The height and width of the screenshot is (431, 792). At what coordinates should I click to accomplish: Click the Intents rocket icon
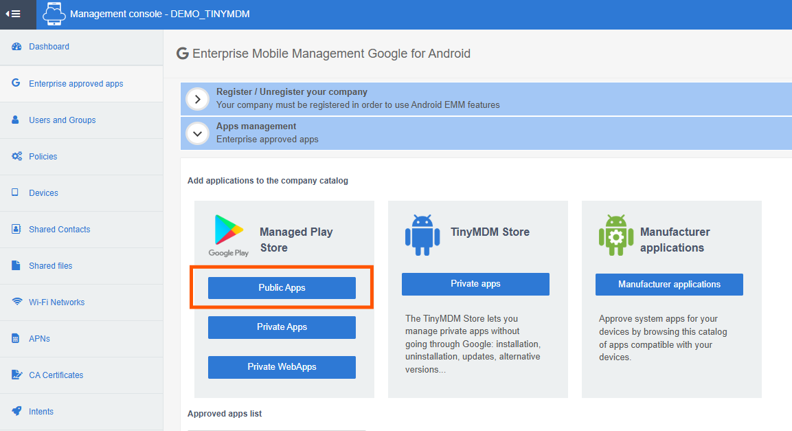tap(16, 411)
